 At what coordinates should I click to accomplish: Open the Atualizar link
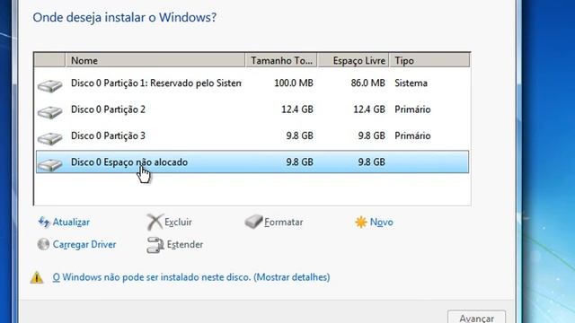pos(71,222)
